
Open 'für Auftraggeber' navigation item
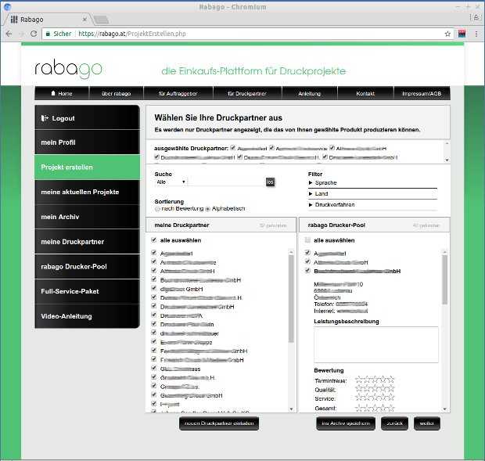178,93
